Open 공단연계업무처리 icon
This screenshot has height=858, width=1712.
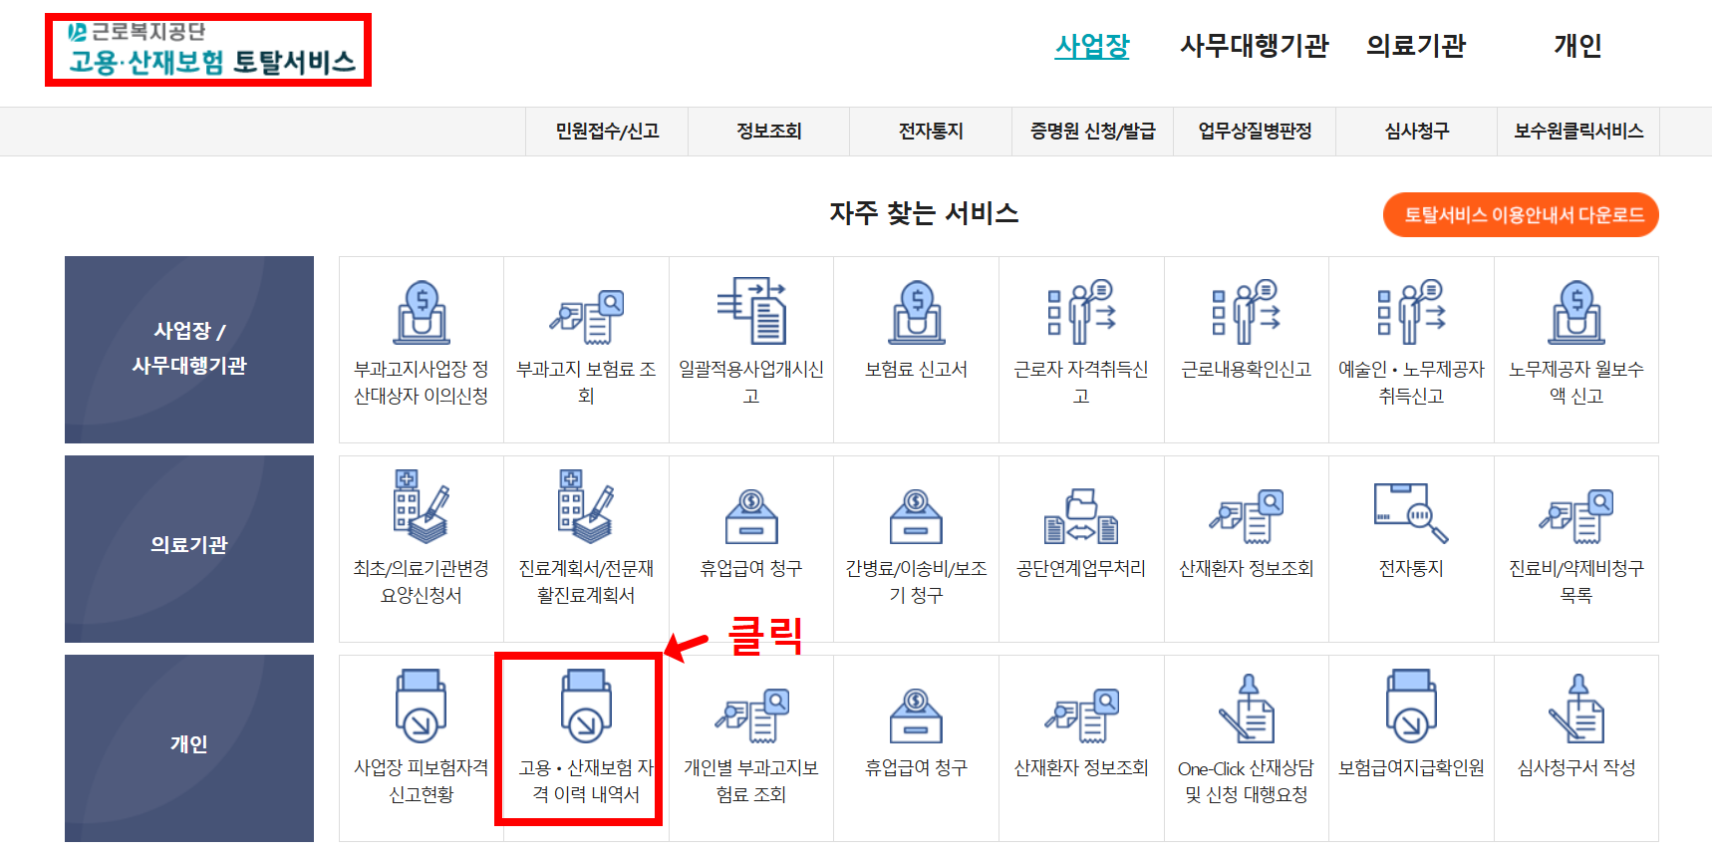1081,516
